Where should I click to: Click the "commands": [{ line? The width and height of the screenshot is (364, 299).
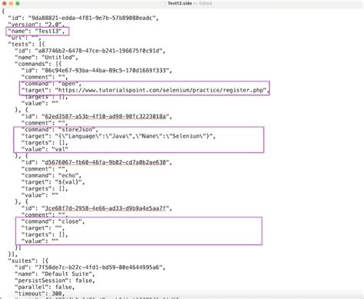pyautogui.click(x=38, y=64)
